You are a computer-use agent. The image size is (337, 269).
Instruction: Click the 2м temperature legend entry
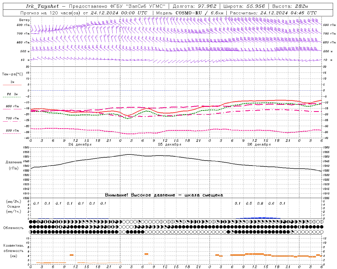12,82
